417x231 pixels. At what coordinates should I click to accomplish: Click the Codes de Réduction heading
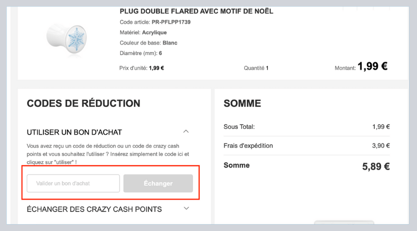83,103
